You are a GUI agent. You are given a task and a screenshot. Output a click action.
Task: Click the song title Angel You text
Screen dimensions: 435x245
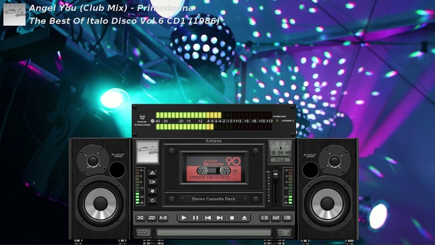[111, 8]
